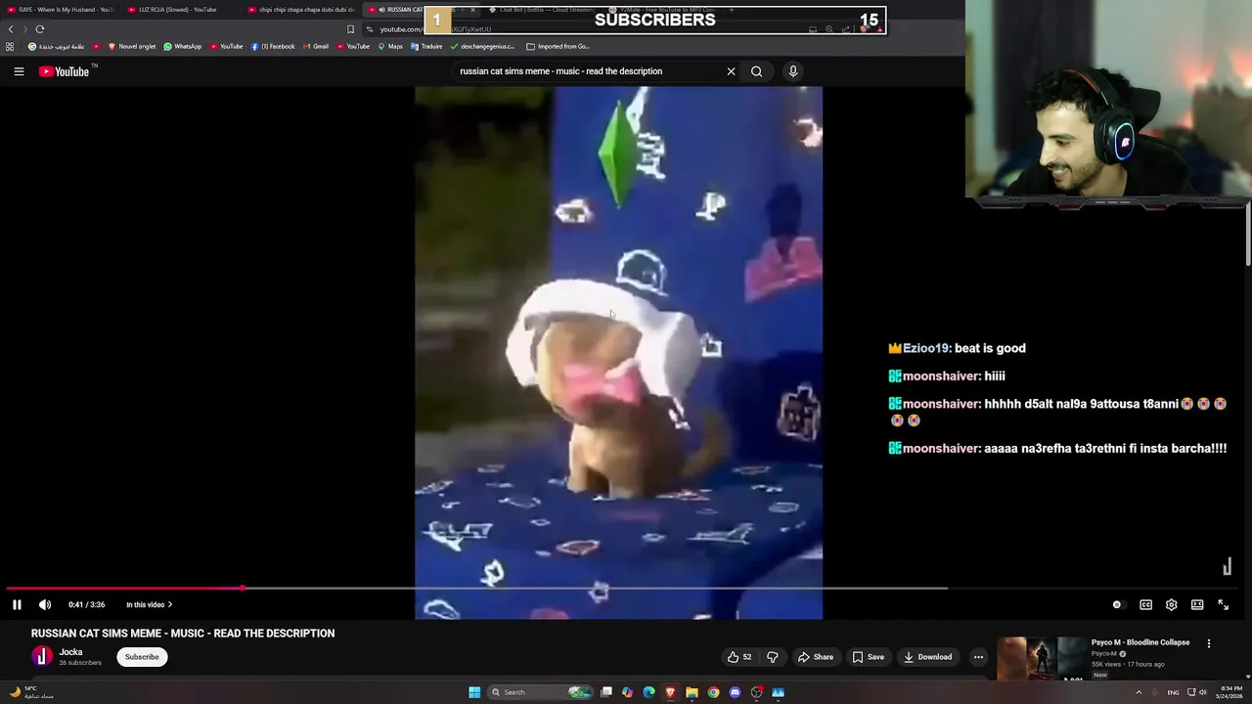The image size is (1252, 704).
Task: Open File Explorer from the taskbar
Action: click(692, 692)
